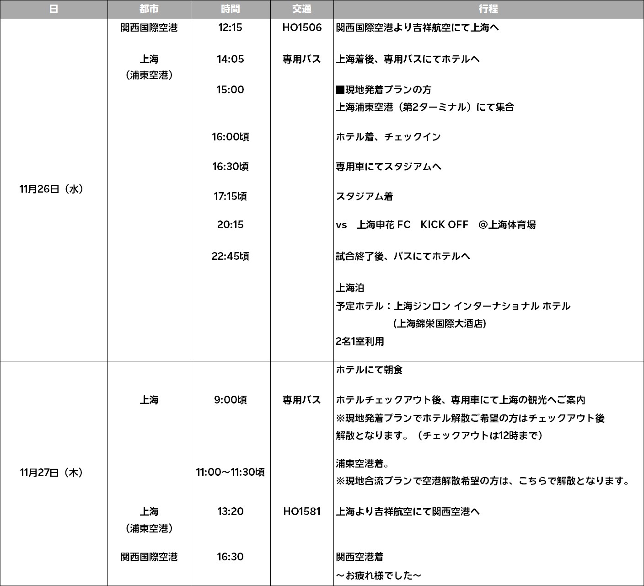Click the 12:15 departure time
The width and height of the screenshot is (644, 586).
(230, 27)
